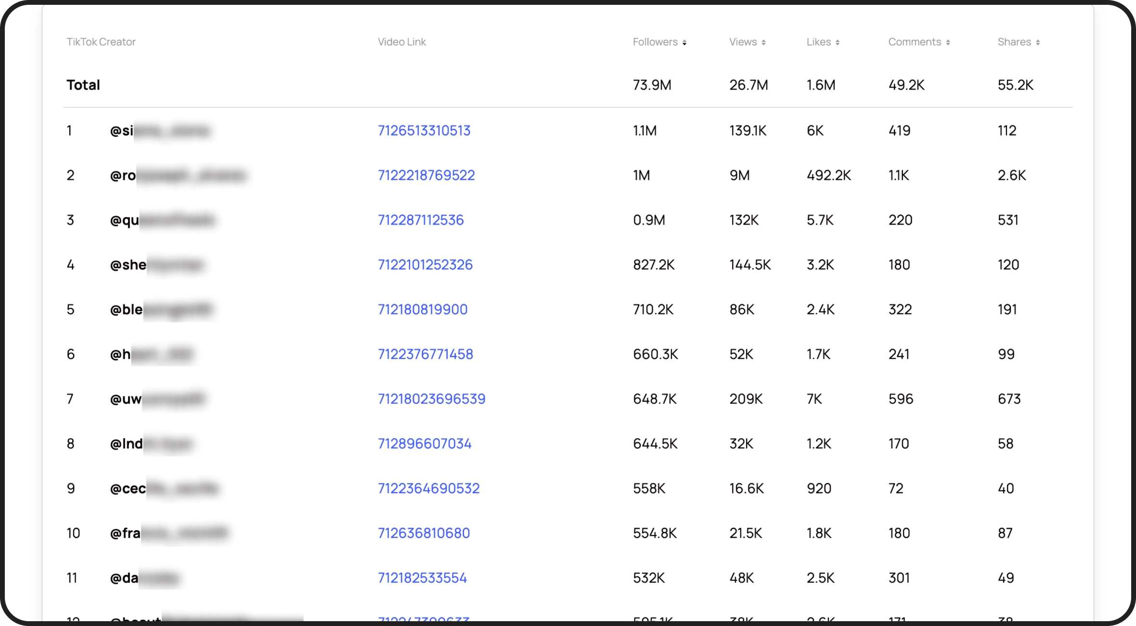Select creator name starting with @fra

169,533
